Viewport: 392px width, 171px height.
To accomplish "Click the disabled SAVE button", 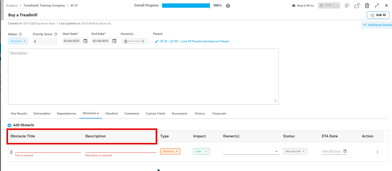I will click(x=326, y=6).
